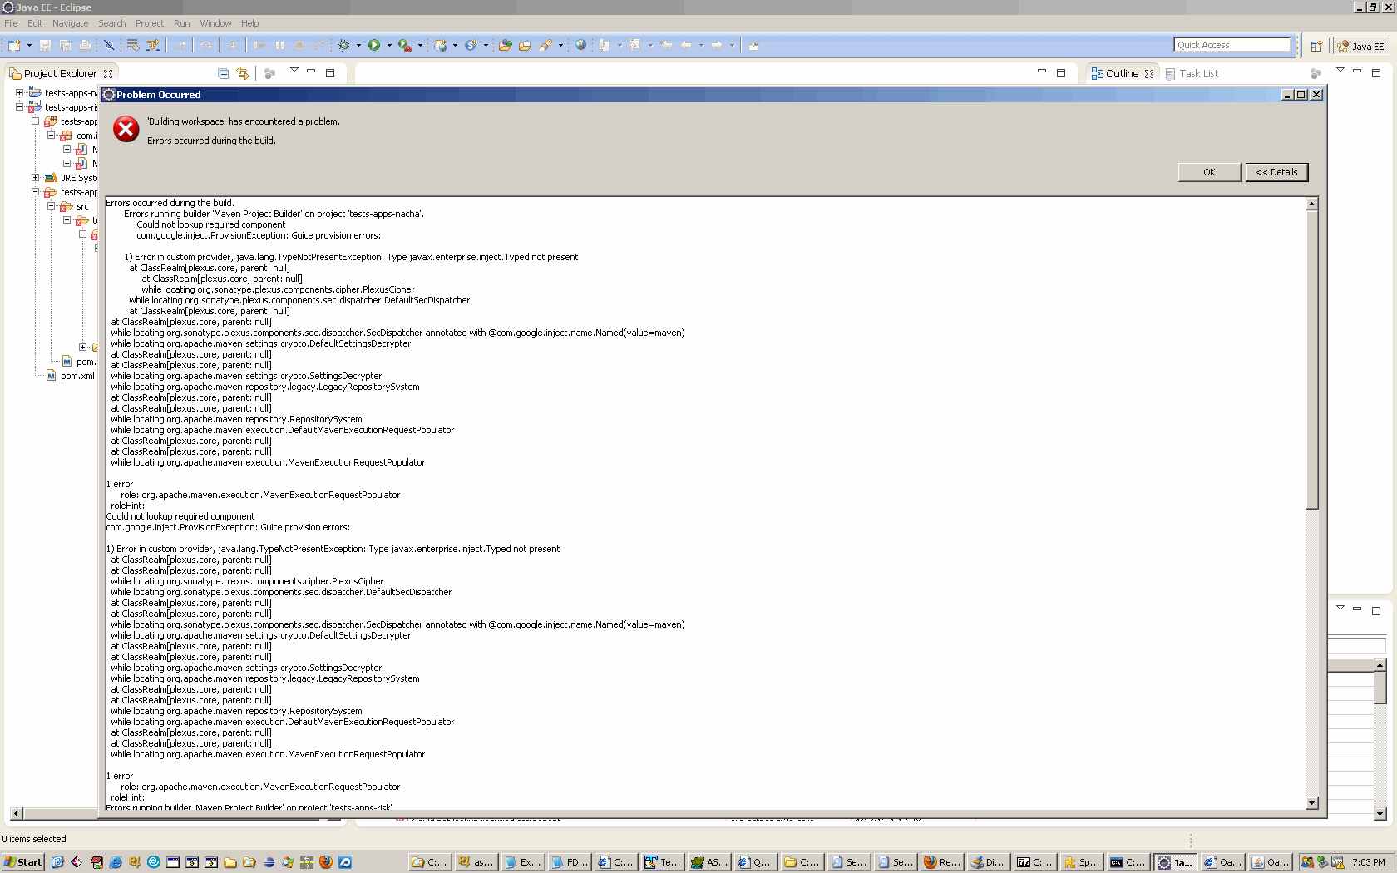Image resolution: width=1397 pixels, height=873 pixels.
Task: Click the Start button in the taskbar
Action: click(x=23, y=862)
